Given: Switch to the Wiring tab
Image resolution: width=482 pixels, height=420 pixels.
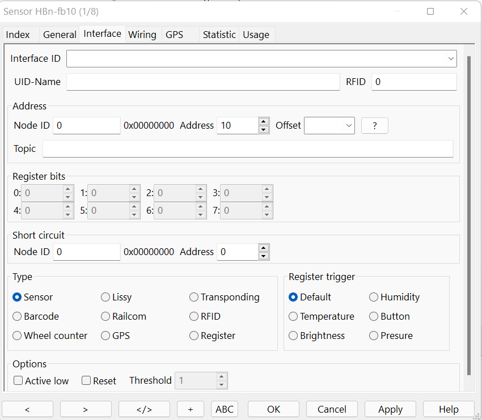Looking at the screenshot, I should point(142,35).
